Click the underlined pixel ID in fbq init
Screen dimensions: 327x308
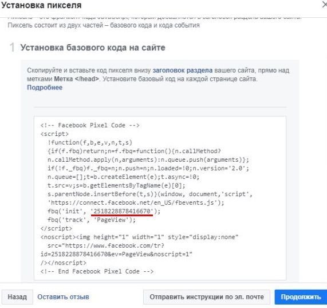(x=122, y=211)
